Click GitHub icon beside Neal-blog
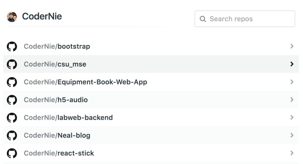 (x=12, y=135)
